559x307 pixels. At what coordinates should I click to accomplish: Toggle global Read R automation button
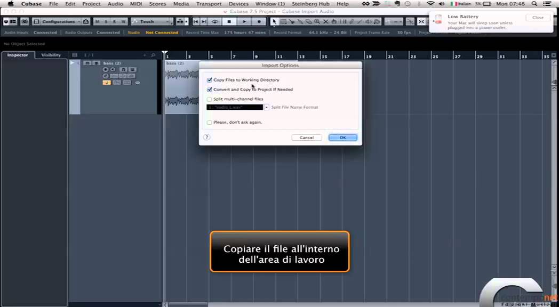(x=115, y=22)
